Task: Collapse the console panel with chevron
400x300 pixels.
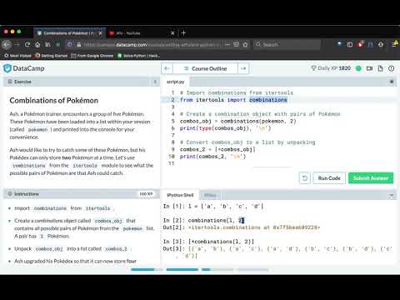Action: [392, 195]
